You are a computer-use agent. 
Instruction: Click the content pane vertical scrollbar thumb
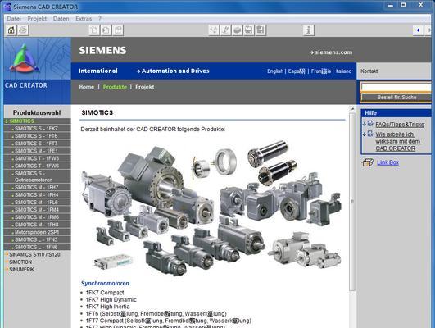point(352,202)
